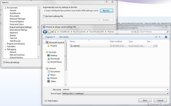Click the VishalRJoshi breadcrumb segment
The height and width of the screenshot is (106, 171).
(x=65, y=32)
